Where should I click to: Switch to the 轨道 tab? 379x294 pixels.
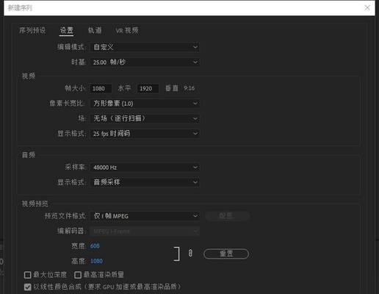pyautogui.click(x=95, y=30)
